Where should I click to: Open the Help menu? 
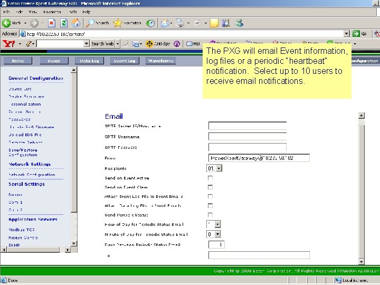[86, 12]
